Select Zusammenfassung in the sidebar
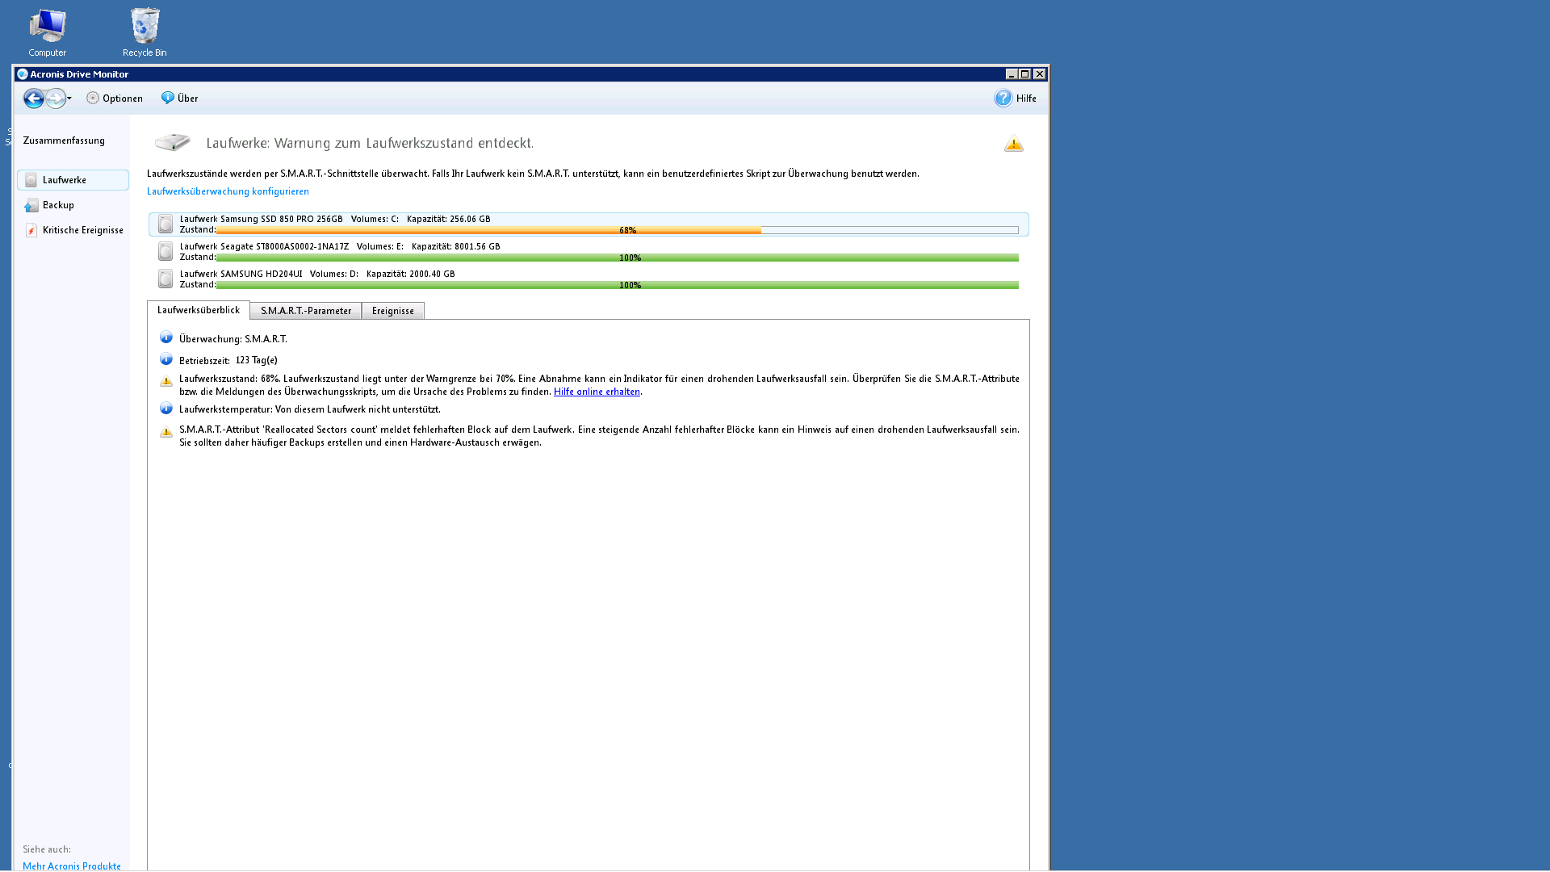Viewport: 1550px width, 872px height. point(64,140)
